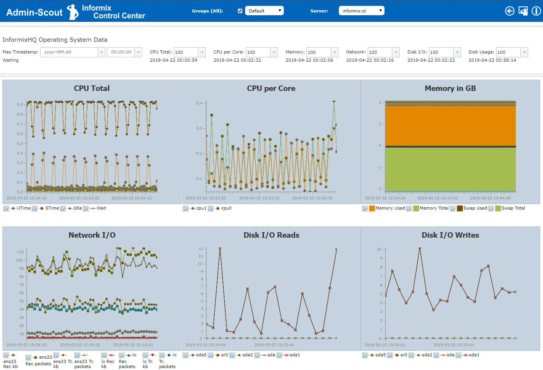Hide the cpu1 series via checkbox
The height and width of the screenshot is (370, 543).
(186, 208)
